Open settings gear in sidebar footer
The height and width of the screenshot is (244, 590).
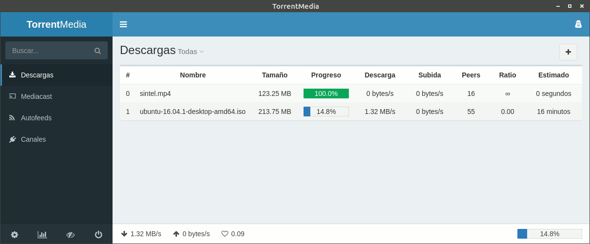[x=15, y=234]
